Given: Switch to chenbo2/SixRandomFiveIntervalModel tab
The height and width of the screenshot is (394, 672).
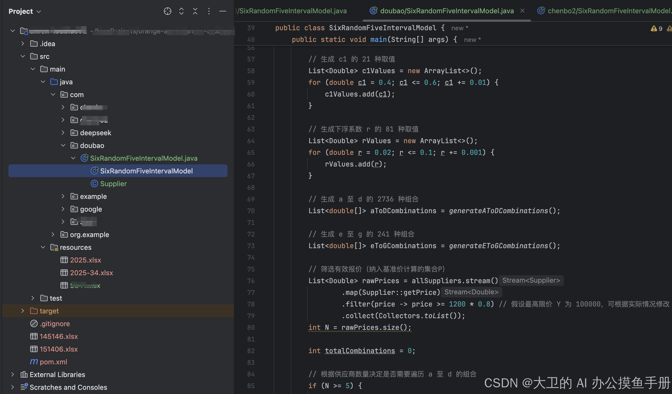Looking at the screenshot, I should pyautogui.click(x=608, y=11).
